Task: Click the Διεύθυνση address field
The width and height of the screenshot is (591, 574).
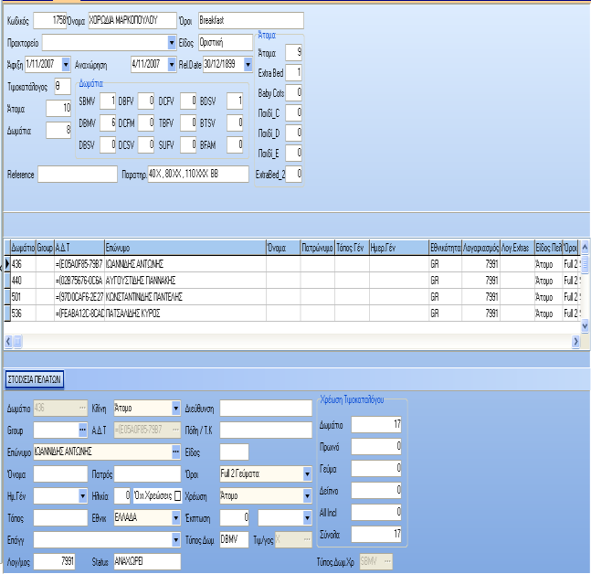Action: (x=266, y=408)
